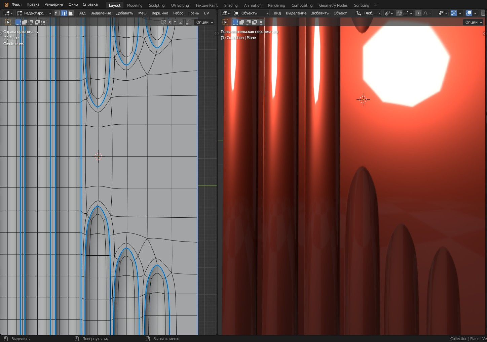Open the Рендеринг menu
487x342 pixels.
pos(54,5)
